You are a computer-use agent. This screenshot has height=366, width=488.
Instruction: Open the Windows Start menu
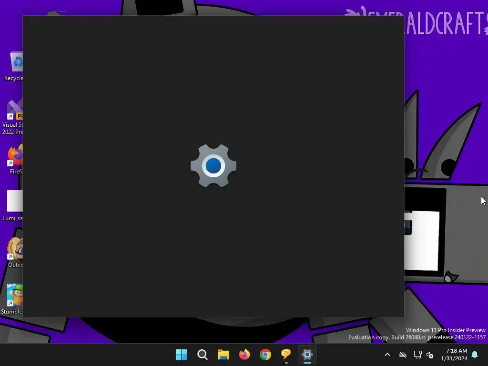[x=181, y=355]
